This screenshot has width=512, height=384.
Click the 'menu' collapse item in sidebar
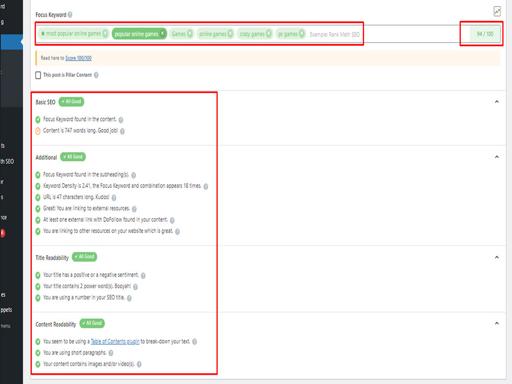coord(5,326)
